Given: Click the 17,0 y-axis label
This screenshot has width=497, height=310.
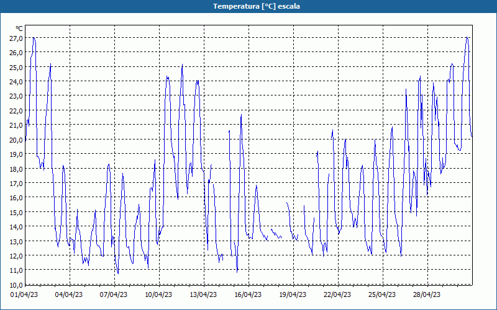Looking at the screenshot, I should tap(17, 183).
